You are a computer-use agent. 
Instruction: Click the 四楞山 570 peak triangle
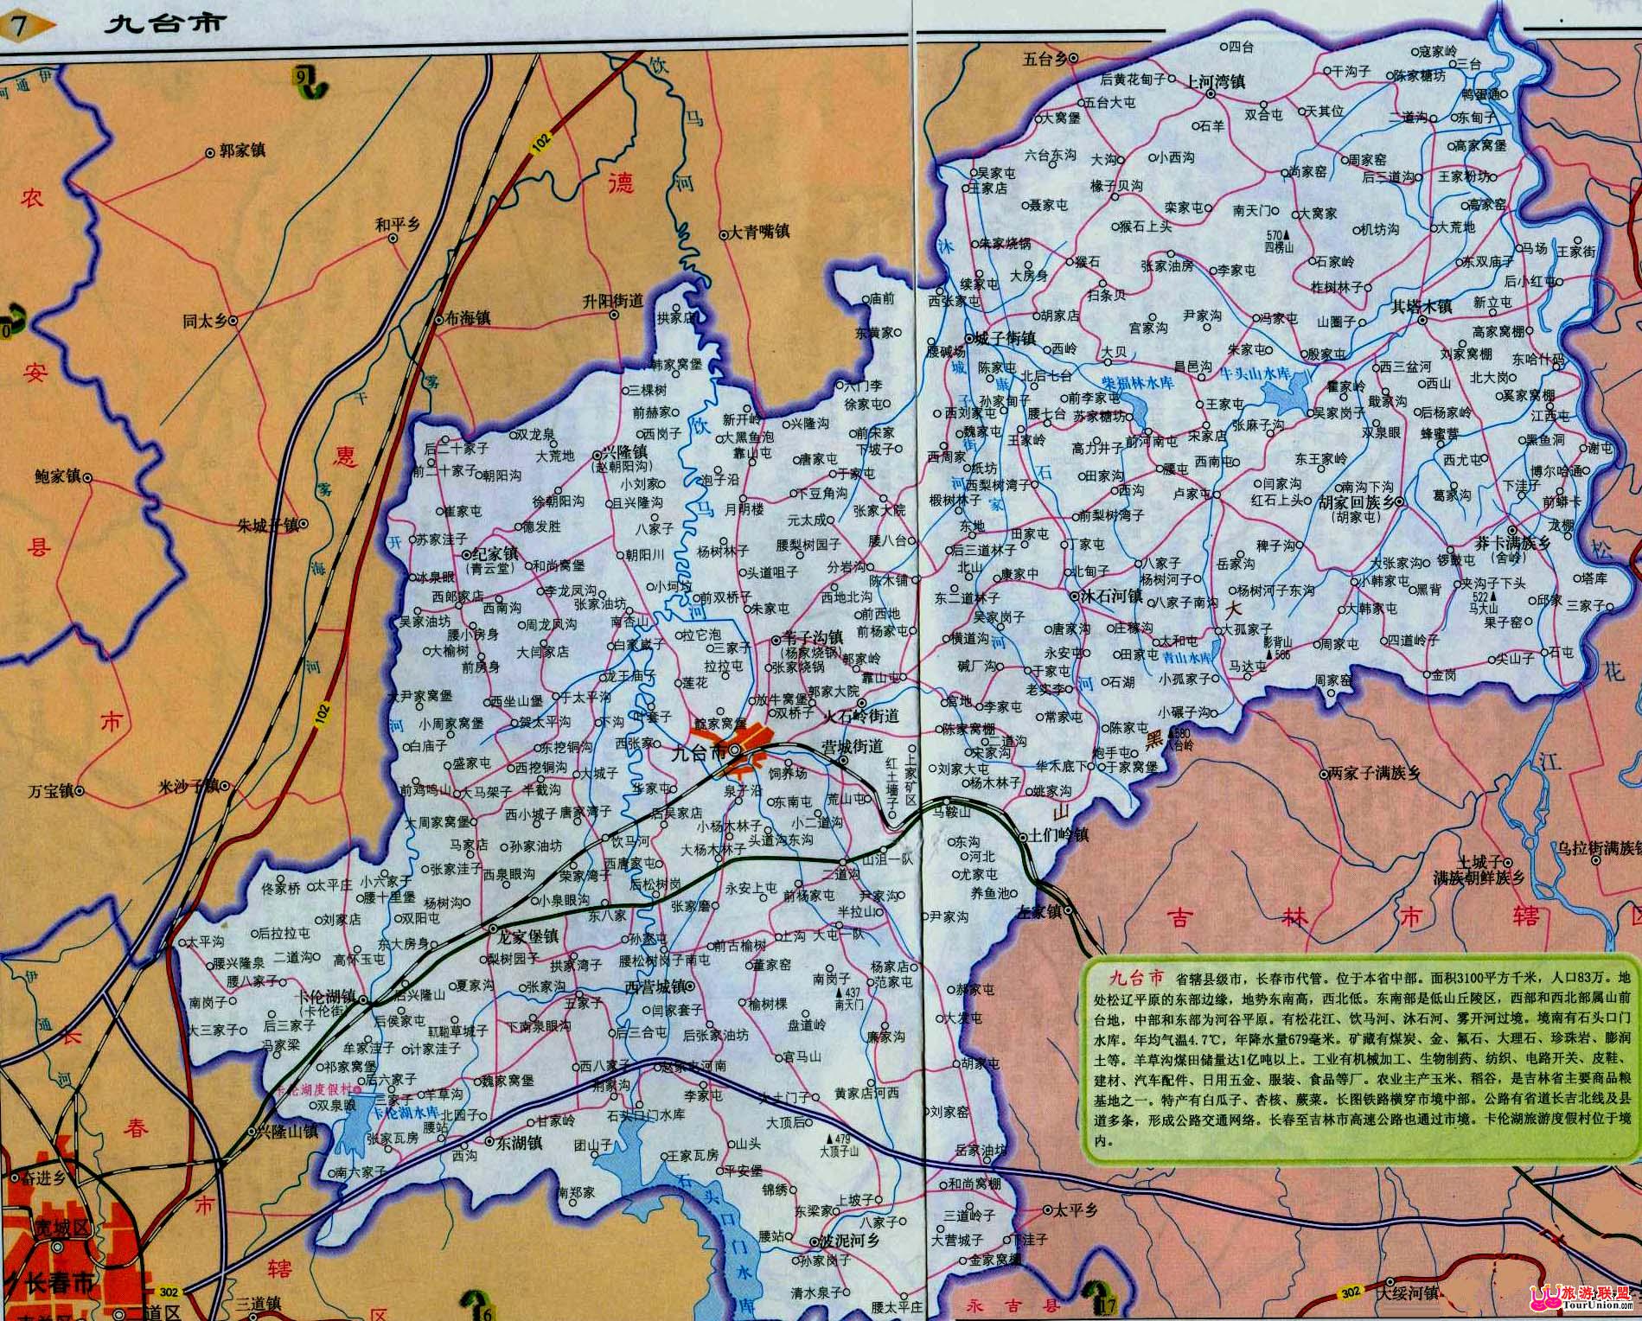coord(1288,235)
